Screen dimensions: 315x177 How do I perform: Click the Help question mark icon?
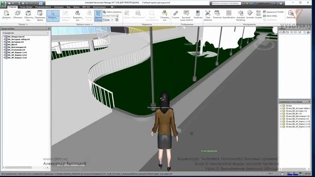281,3
